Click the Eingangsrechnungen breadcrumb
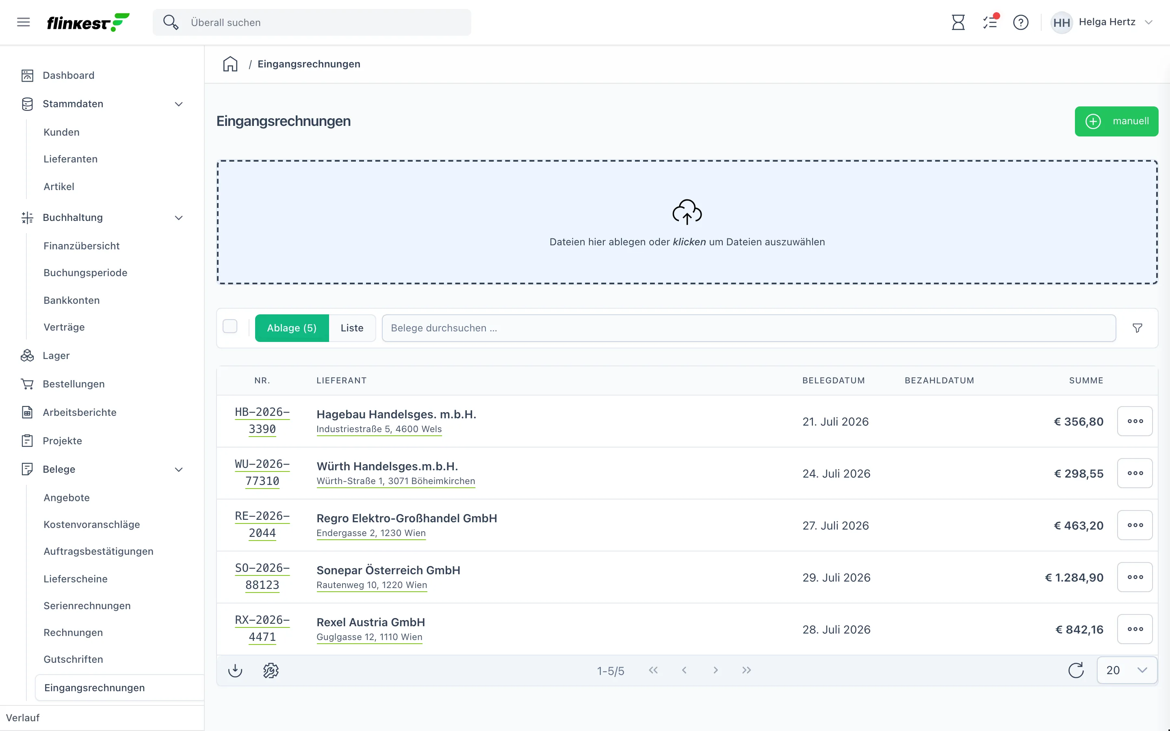Screen dimensions: 1170x731 (x=309, y=64)
